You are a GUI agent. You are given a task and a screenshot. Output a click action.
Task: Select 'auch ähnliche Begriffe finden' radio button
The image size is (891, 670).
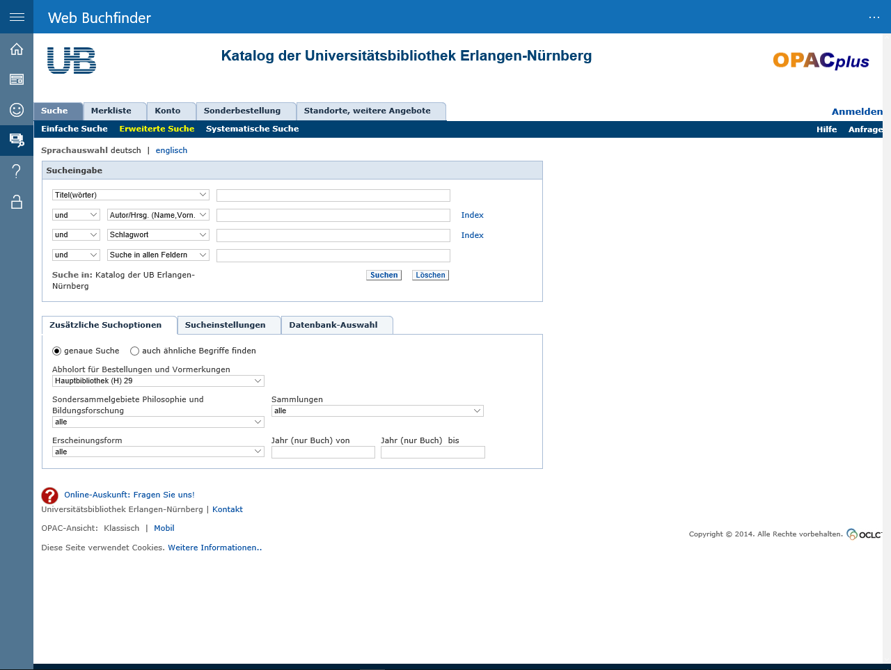pyautogui.click(x=135, y=351)
